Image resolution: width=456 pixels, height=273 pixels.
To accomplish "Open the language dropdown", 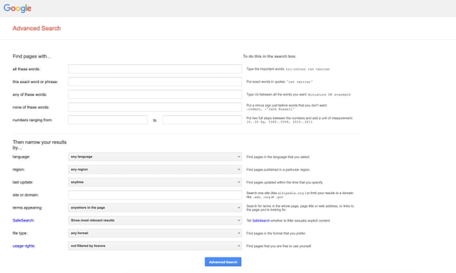I will [155, 157].
